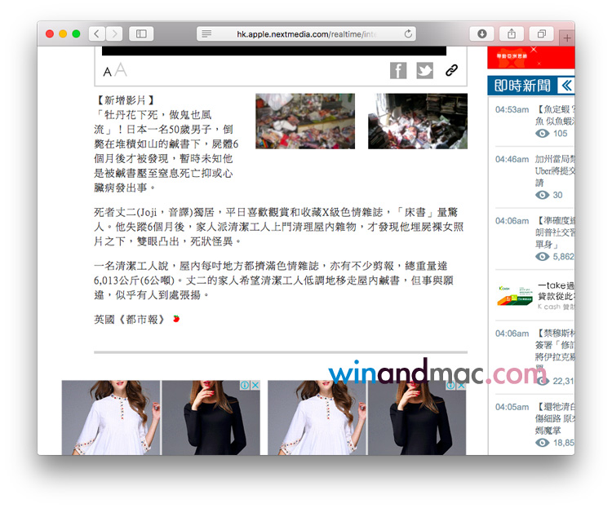Viewport: 612px width, 508px height.
Task: Click the hk.apple.nextmedia.com address field
Action: (x=308, y=33)
